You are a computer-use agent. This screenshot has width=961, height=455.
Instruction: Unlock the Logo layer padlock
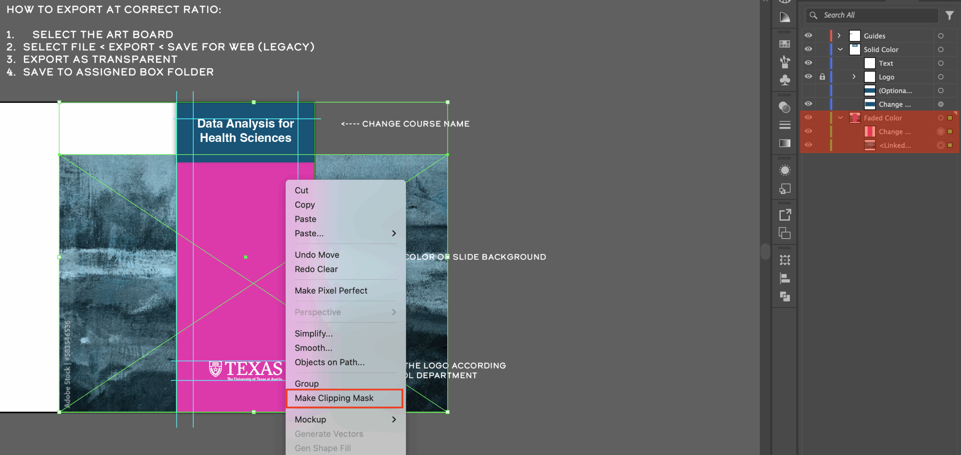pyautogui.click(x=822, y=77)
